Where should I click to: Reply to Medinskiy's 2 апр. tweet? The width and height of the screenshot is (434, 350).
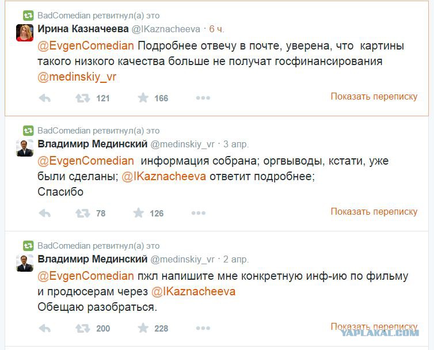(x=44, y=328)
